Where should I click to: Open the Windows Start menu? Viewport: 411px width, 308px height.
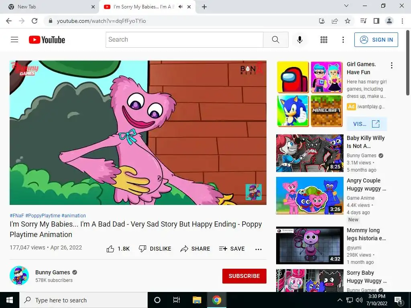(x=10, y=300)
